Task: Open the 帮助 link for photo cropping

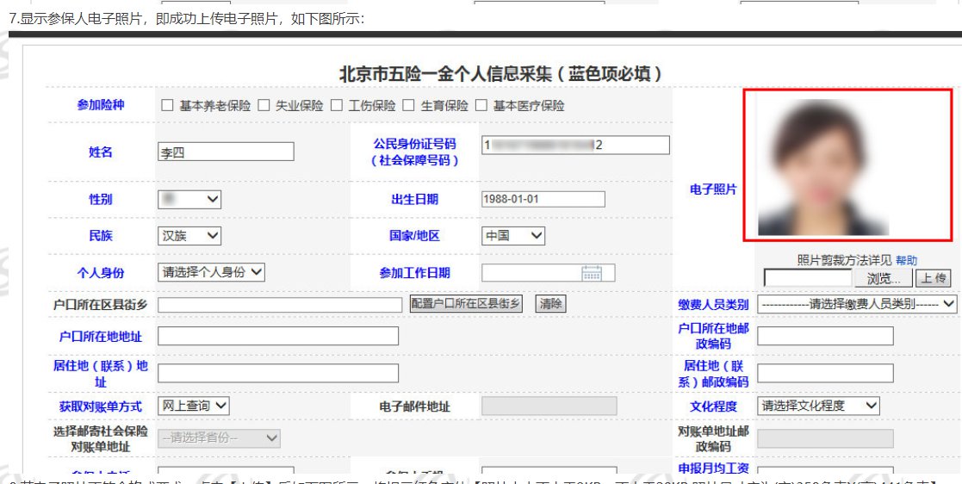Action: [x=906, y=260]
